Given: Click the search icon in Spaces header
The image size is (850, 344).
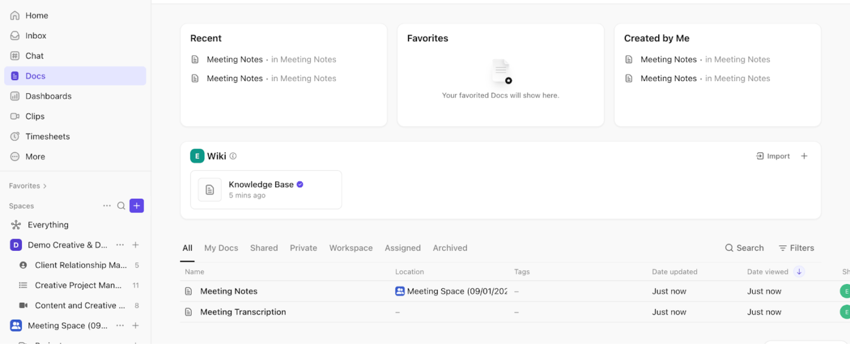Looking at the screenshot, I should 121,206.
